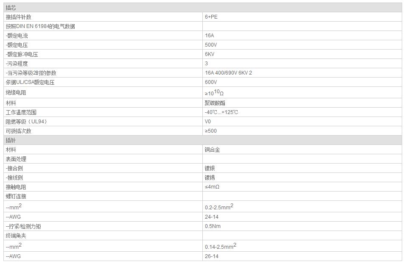406x264 pixels.
Task: Click the 镀银 surface treatment value
Action: [x=210, y=168]
